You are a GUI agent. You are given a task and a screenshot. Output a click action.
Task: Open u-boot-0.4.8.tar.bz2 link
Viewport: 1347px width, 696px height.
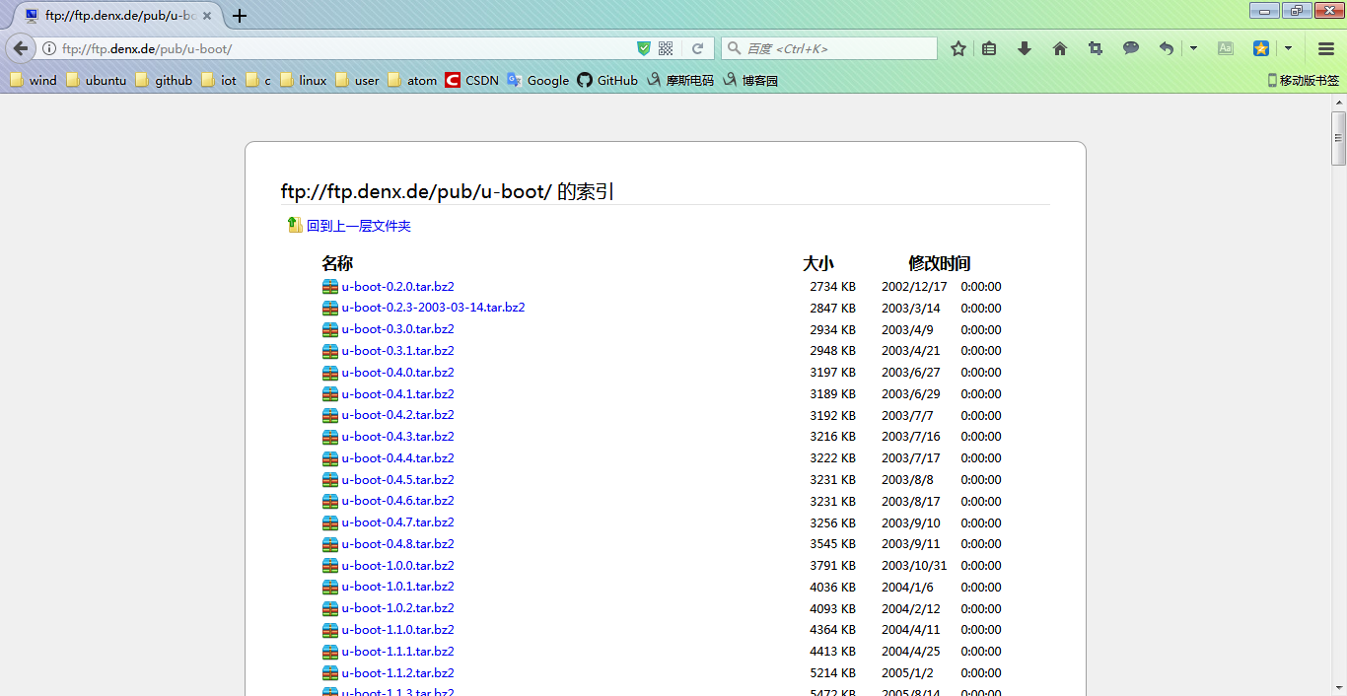398,544
